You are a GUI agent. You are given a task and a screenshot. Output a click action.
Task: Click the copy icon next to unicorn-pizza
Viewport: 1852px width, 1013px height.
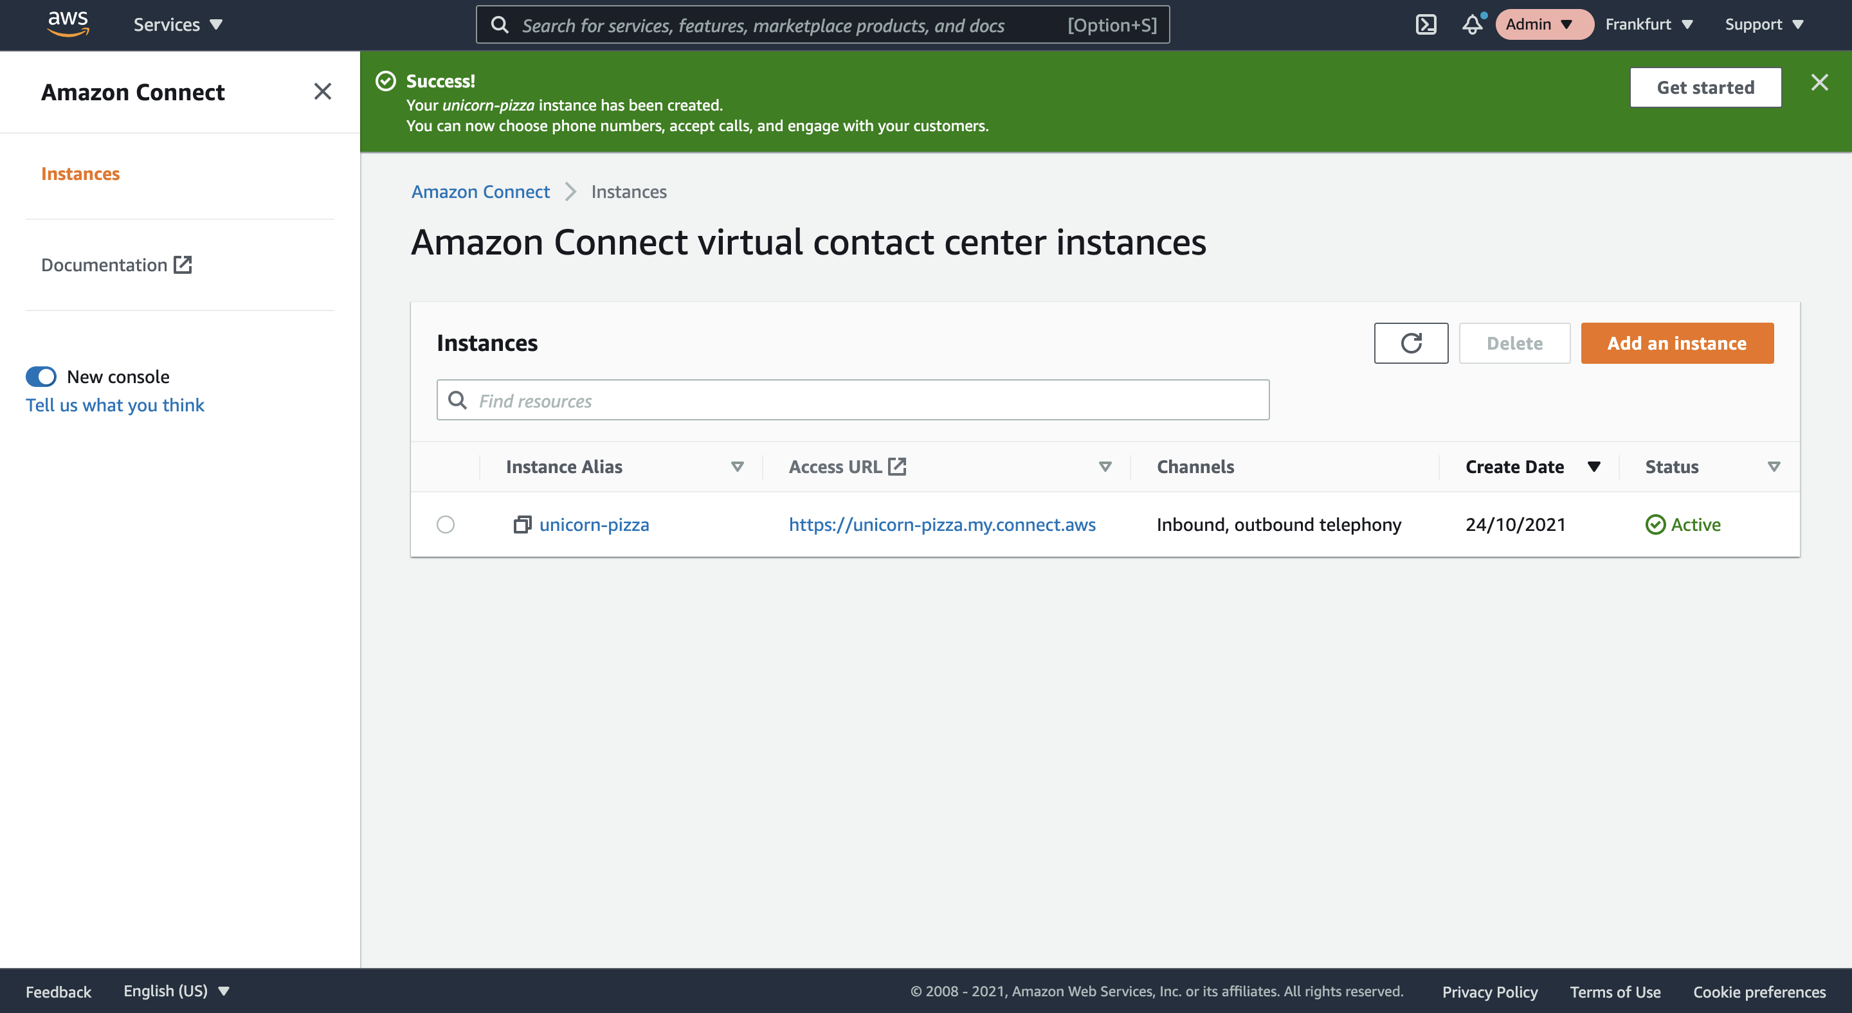point(522,524)
